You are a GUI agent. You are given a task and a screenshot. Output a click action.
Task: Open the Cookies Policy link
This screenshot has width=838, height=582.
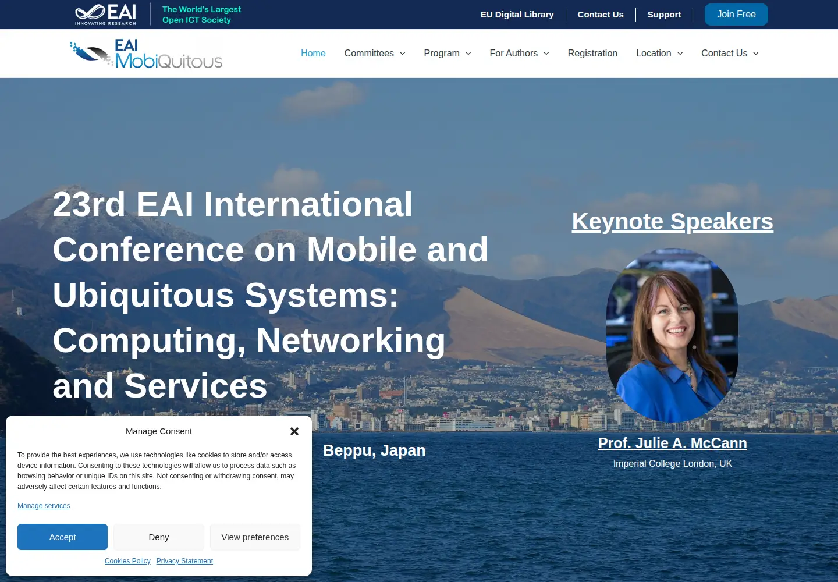point(127,561)
